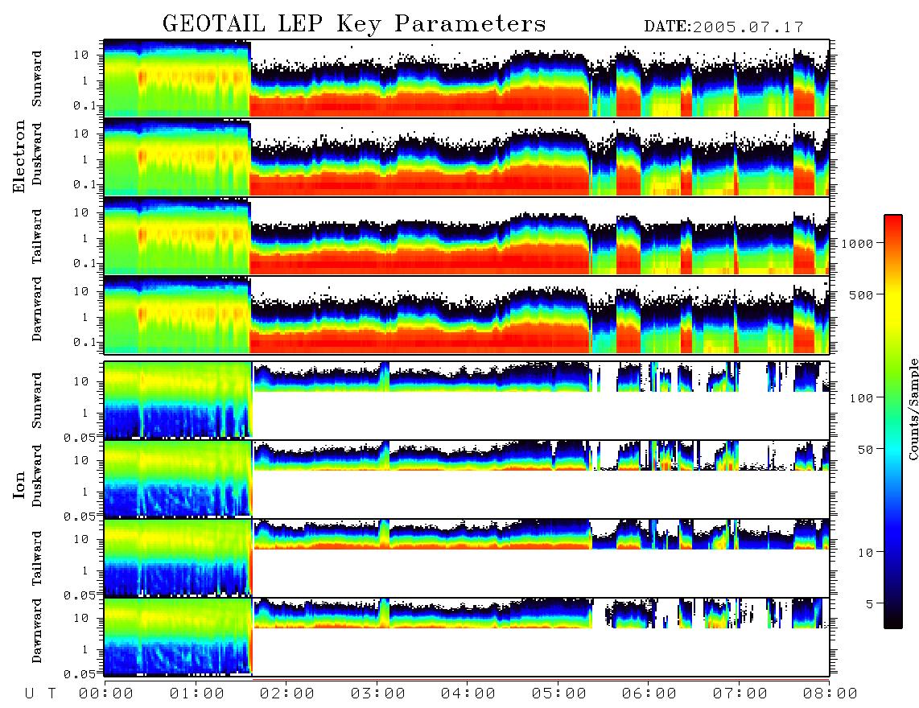Screen dimensions: 919x708
Task: Select the Electron Dawnward axis label
Action: [x=37, y=310]
